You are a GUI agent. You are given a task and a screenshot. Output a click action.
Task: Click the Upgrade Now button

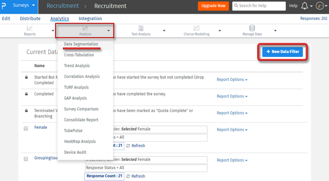[213, 6]
